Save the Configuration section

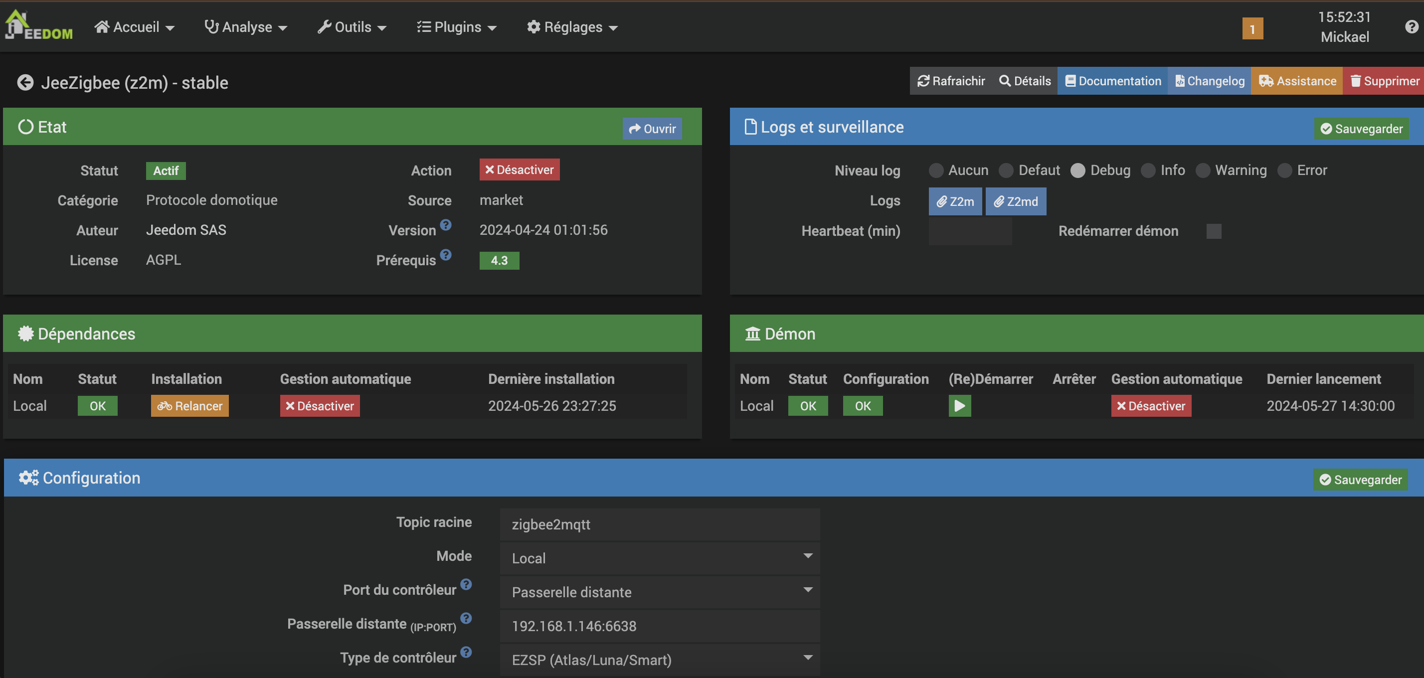coord(1360,480)
